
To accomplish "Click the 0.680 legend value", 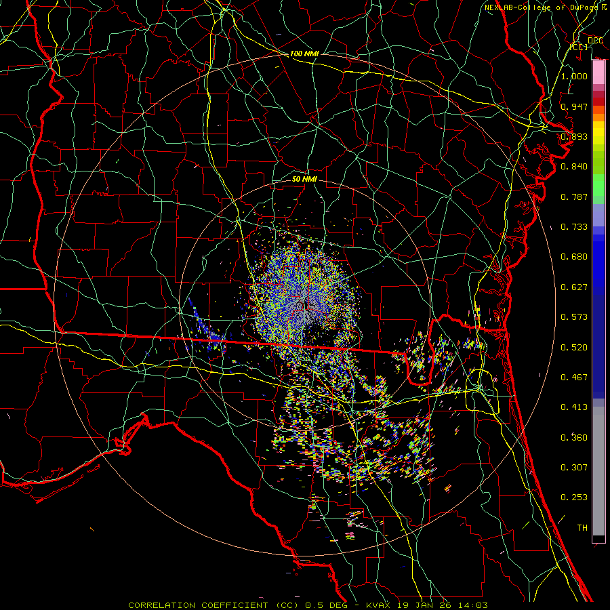I will click(x=574, y=257).
